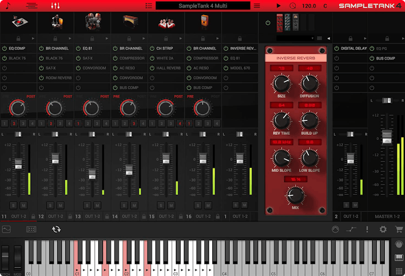This screenshot has height=276, width=405.
Task: Click the SIZE knob on Inverse Reverb
Action: tap(281, 83)
